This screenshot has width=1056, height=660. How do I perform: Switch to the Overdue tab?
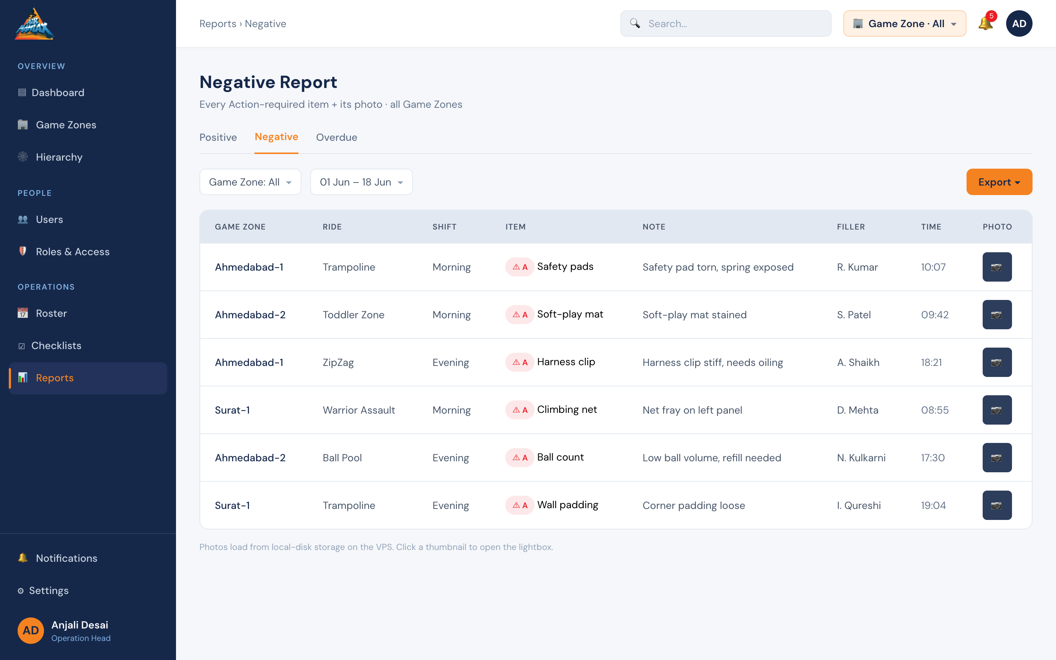pos(337,137)
